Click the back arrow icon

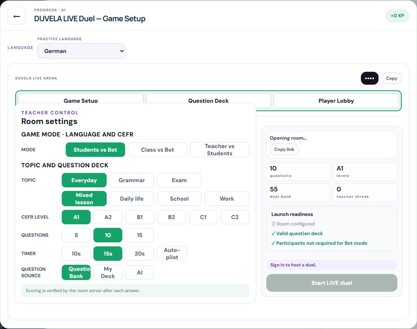(x=17, y=16)
